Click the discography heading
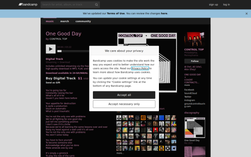The height and width of the screenshot is (157, 251). pos(192,113)
